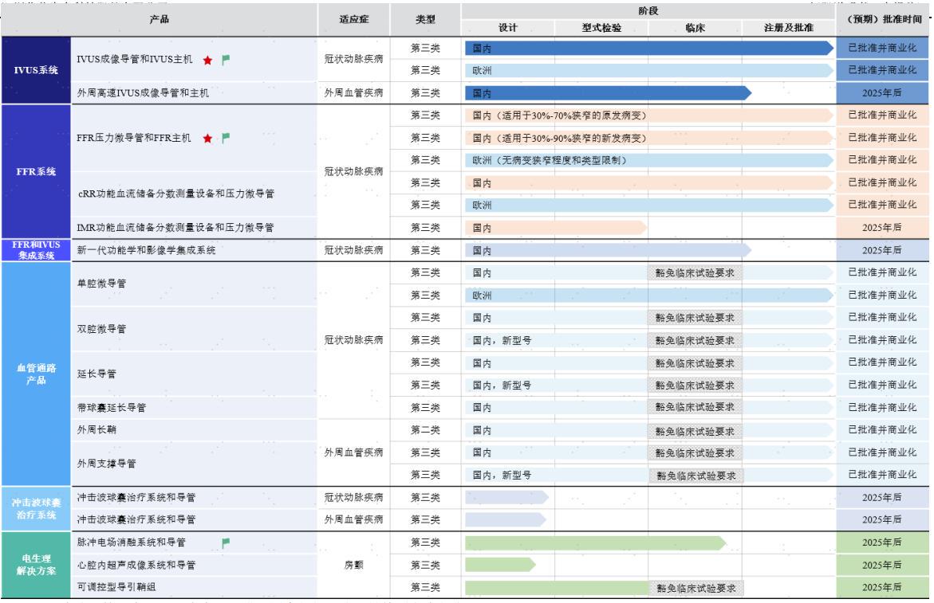Click the IVUS系统 category cell
This screenshot has height=603, width=934.
pyautogui.click(x=36, y=70)
